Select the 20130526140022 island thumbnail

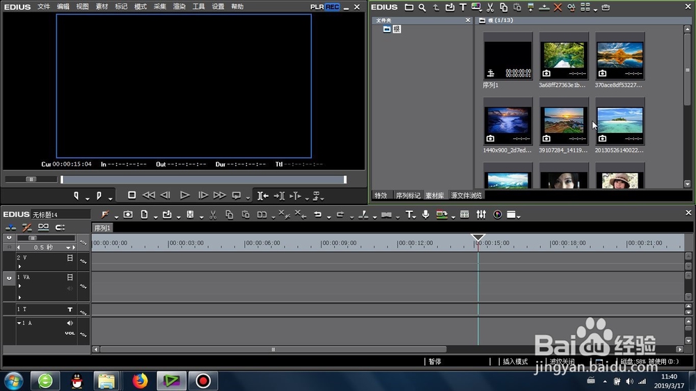click(x=619, y=121)
